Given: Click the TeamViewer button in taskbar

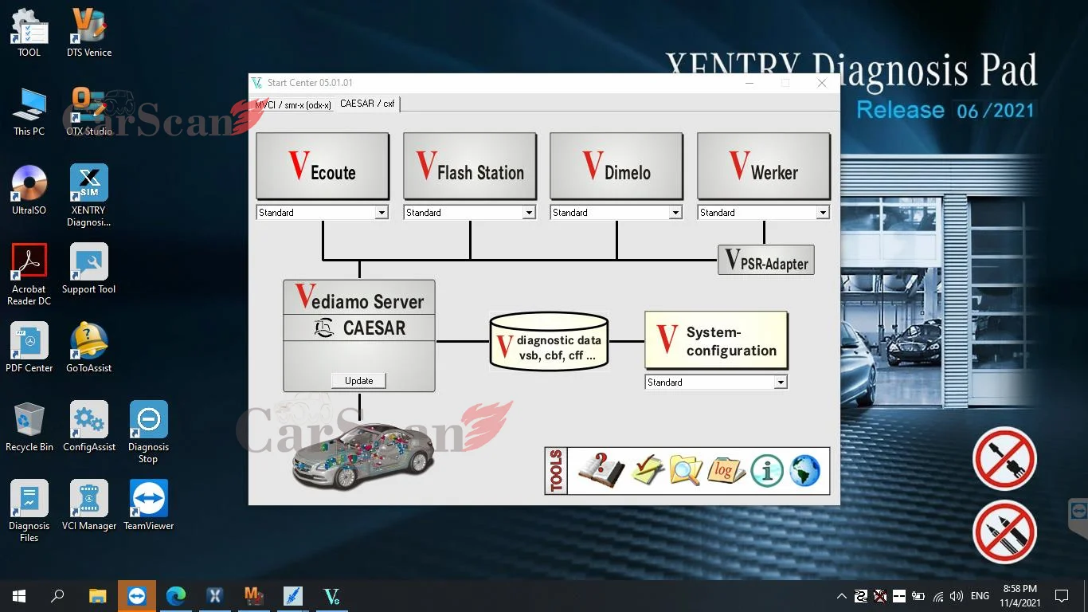Looking at the screenshot, I should [137, 596].
